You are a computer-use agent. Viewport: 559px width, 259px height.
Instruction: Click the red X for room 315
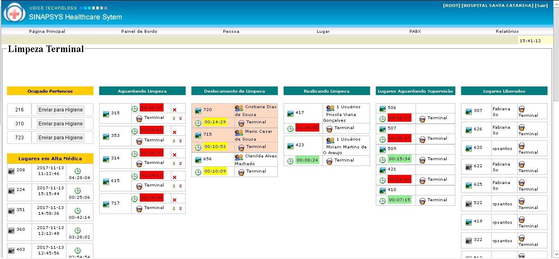click(175, 110)
